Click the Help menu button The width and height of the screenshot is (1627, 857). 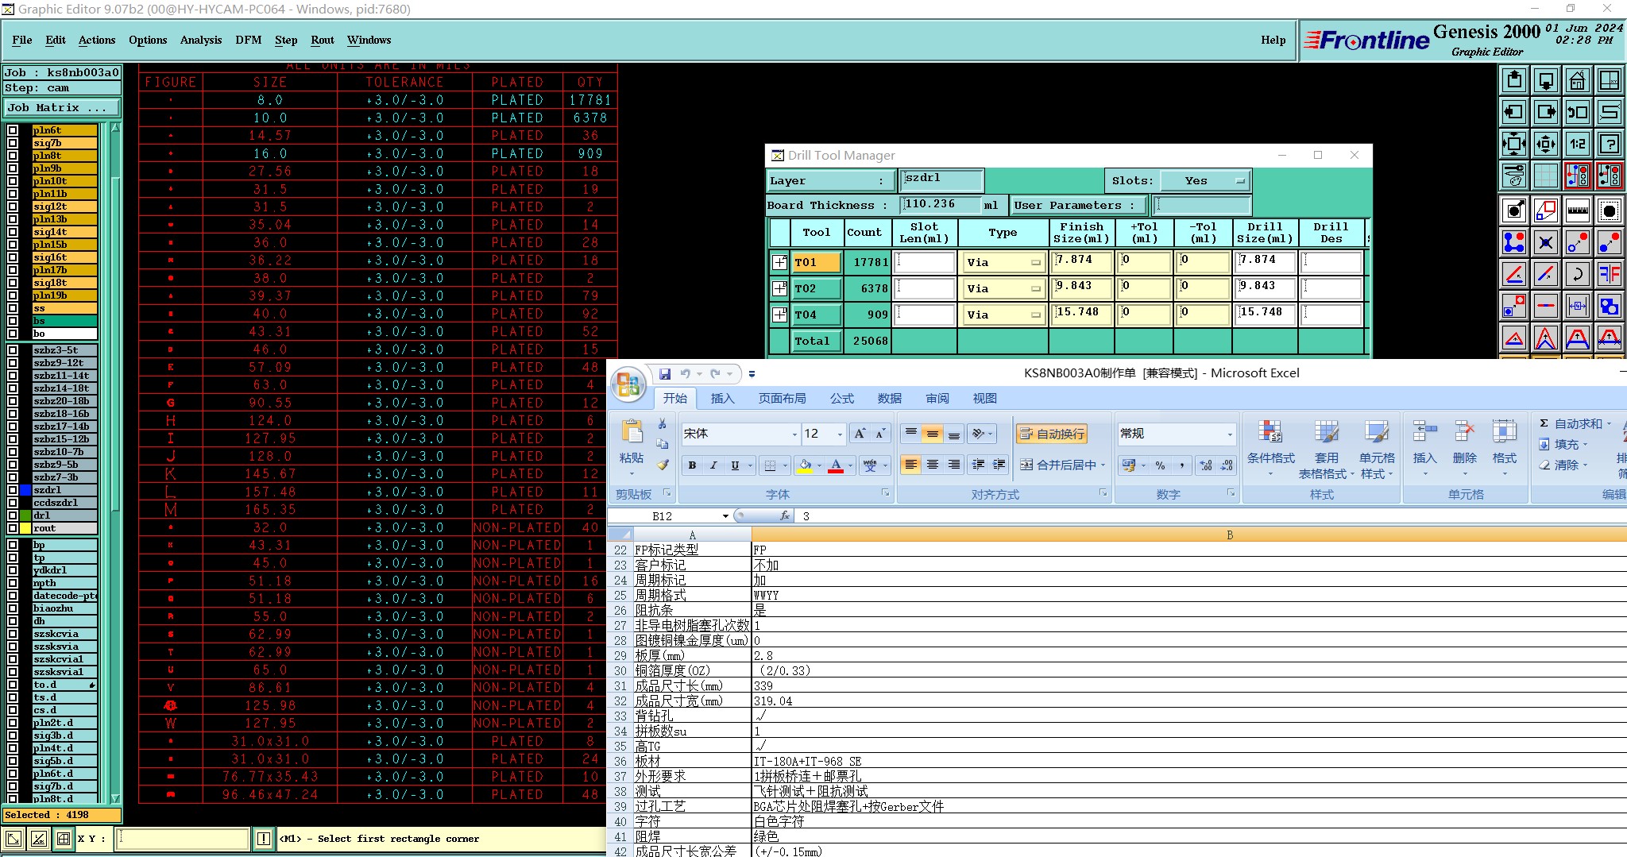click(x=1273, y=40)
